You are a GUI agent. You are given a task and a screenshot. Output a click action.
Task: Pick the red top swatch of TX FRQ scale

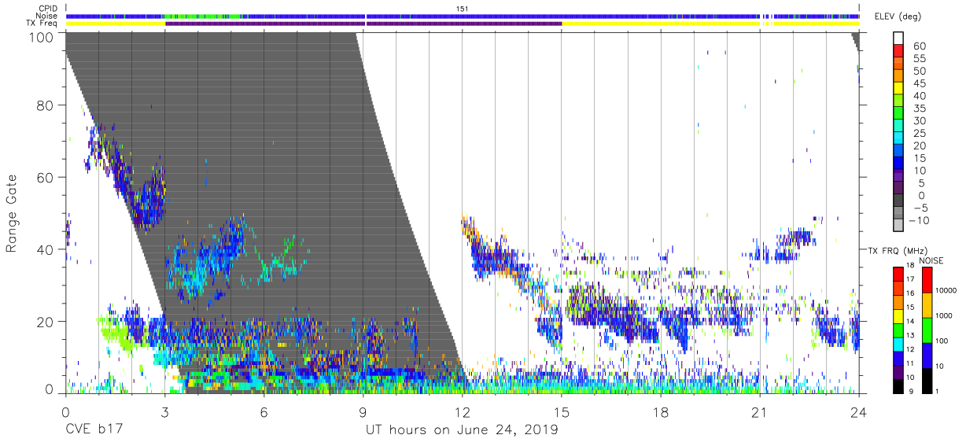[x=898, y=274]
